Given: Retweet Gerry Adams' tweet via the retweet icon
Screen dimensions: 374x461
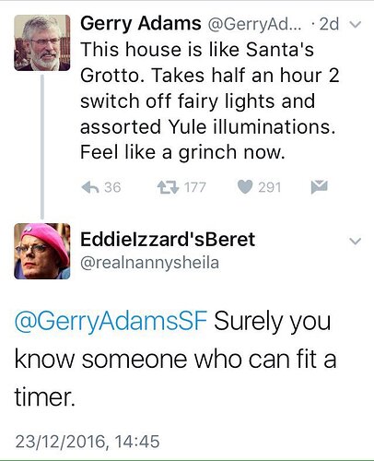Looking at the screenshot, I should tap(168, 187).
